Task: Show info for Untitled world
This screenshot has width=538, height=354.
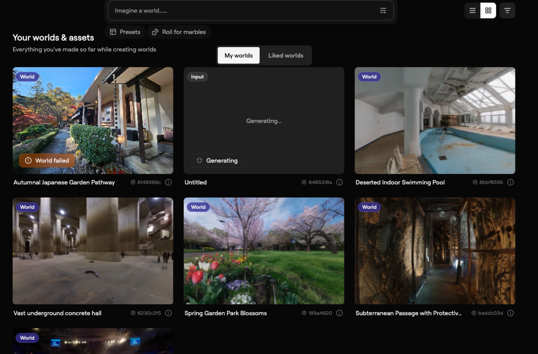Action: coord(339,182)
